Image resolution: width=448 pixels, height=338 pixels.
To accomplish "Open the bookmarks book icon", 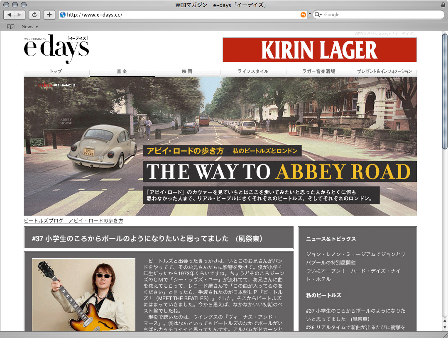I will click(x=11, y=27).
